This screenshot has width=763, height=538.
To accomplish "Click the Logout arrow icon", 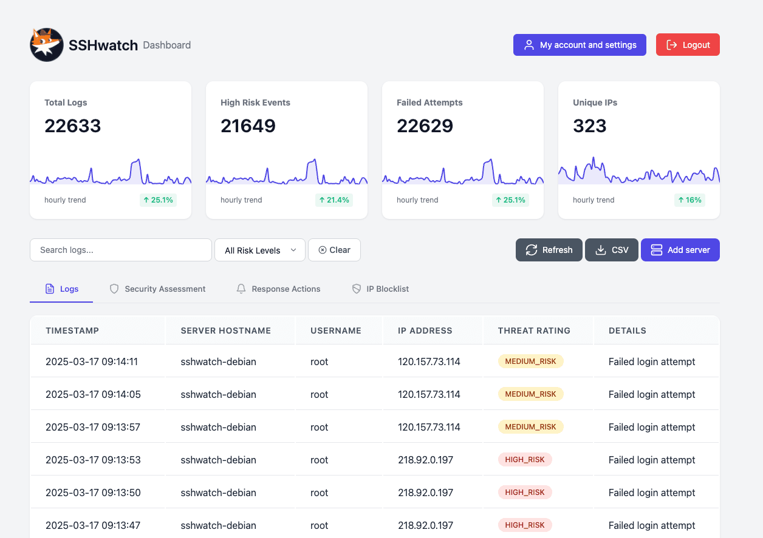I will [x=672, y=45].
